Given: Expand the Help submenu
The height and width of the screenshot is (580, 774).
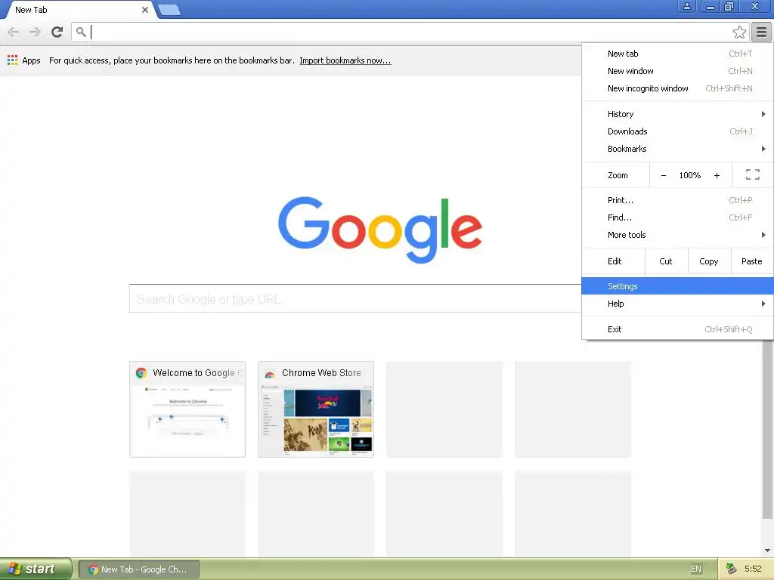Looking at the screenshot, I should (677, 304).
